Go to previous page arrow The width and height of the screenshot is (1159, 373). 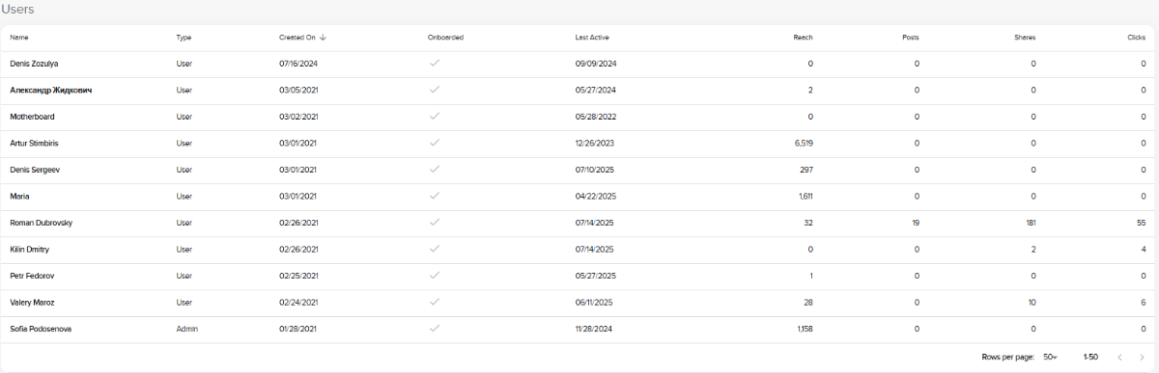pos(1119,357)
